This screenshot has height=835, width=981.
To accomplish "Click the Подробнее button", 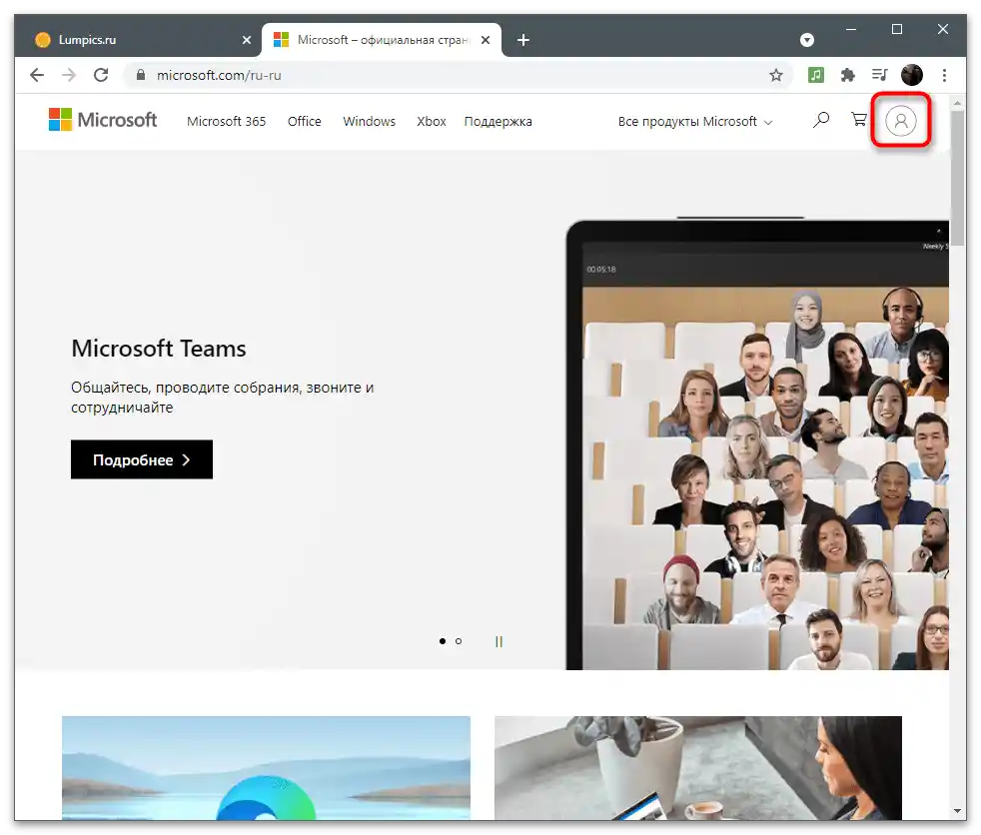I will (x=142, y=459).
